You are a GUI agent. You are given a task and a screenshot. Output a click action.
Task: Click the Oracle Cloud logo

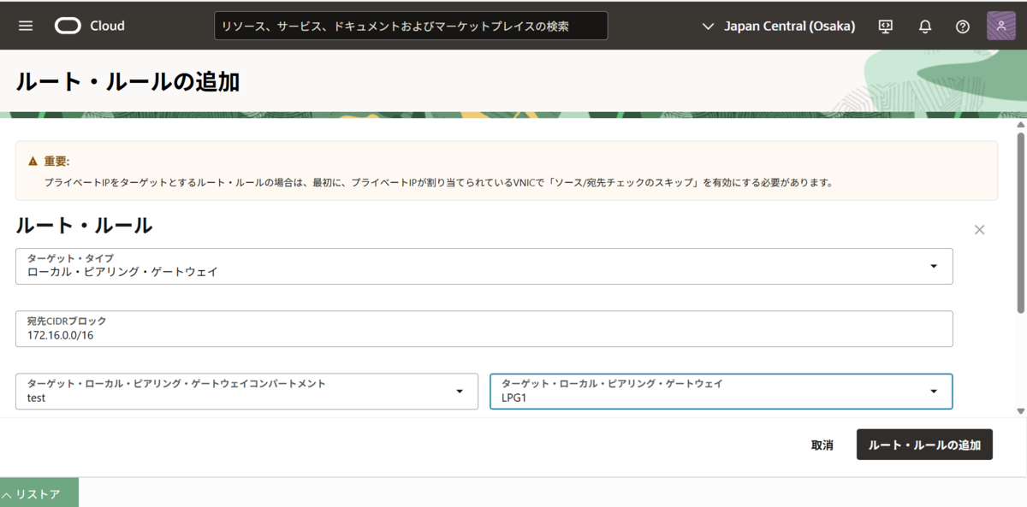(90, 26)
